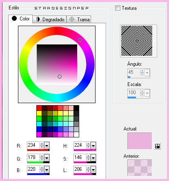Pick the pure red swatch in palette
169x181 pixels.
pyautogui.click(x=39, y=108)
